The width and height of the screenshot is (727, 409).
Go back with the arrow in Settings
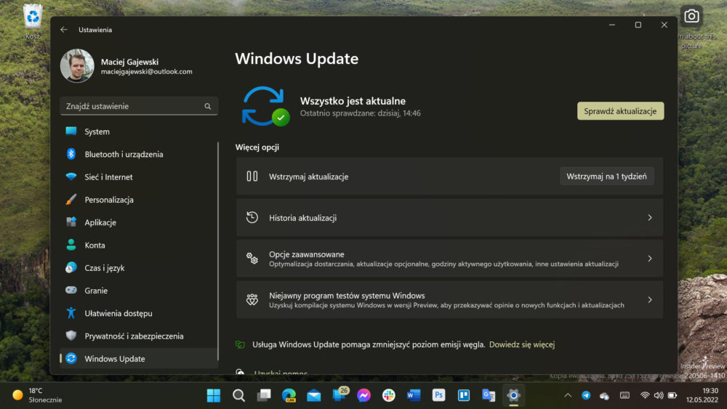[x=64, y=30]
